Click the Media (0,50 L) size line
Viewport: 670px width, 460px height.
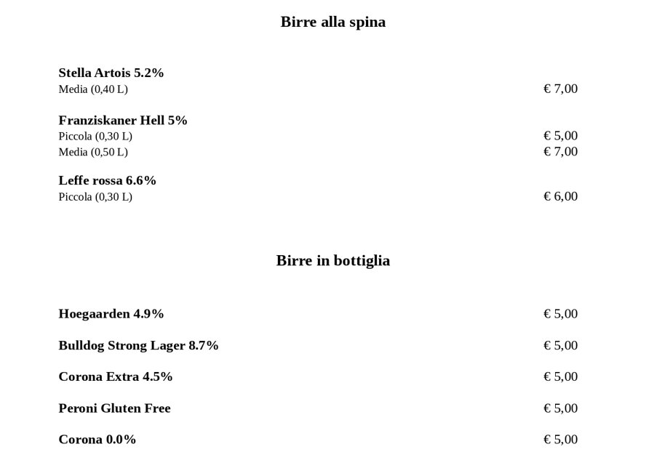tap(93, 152)
